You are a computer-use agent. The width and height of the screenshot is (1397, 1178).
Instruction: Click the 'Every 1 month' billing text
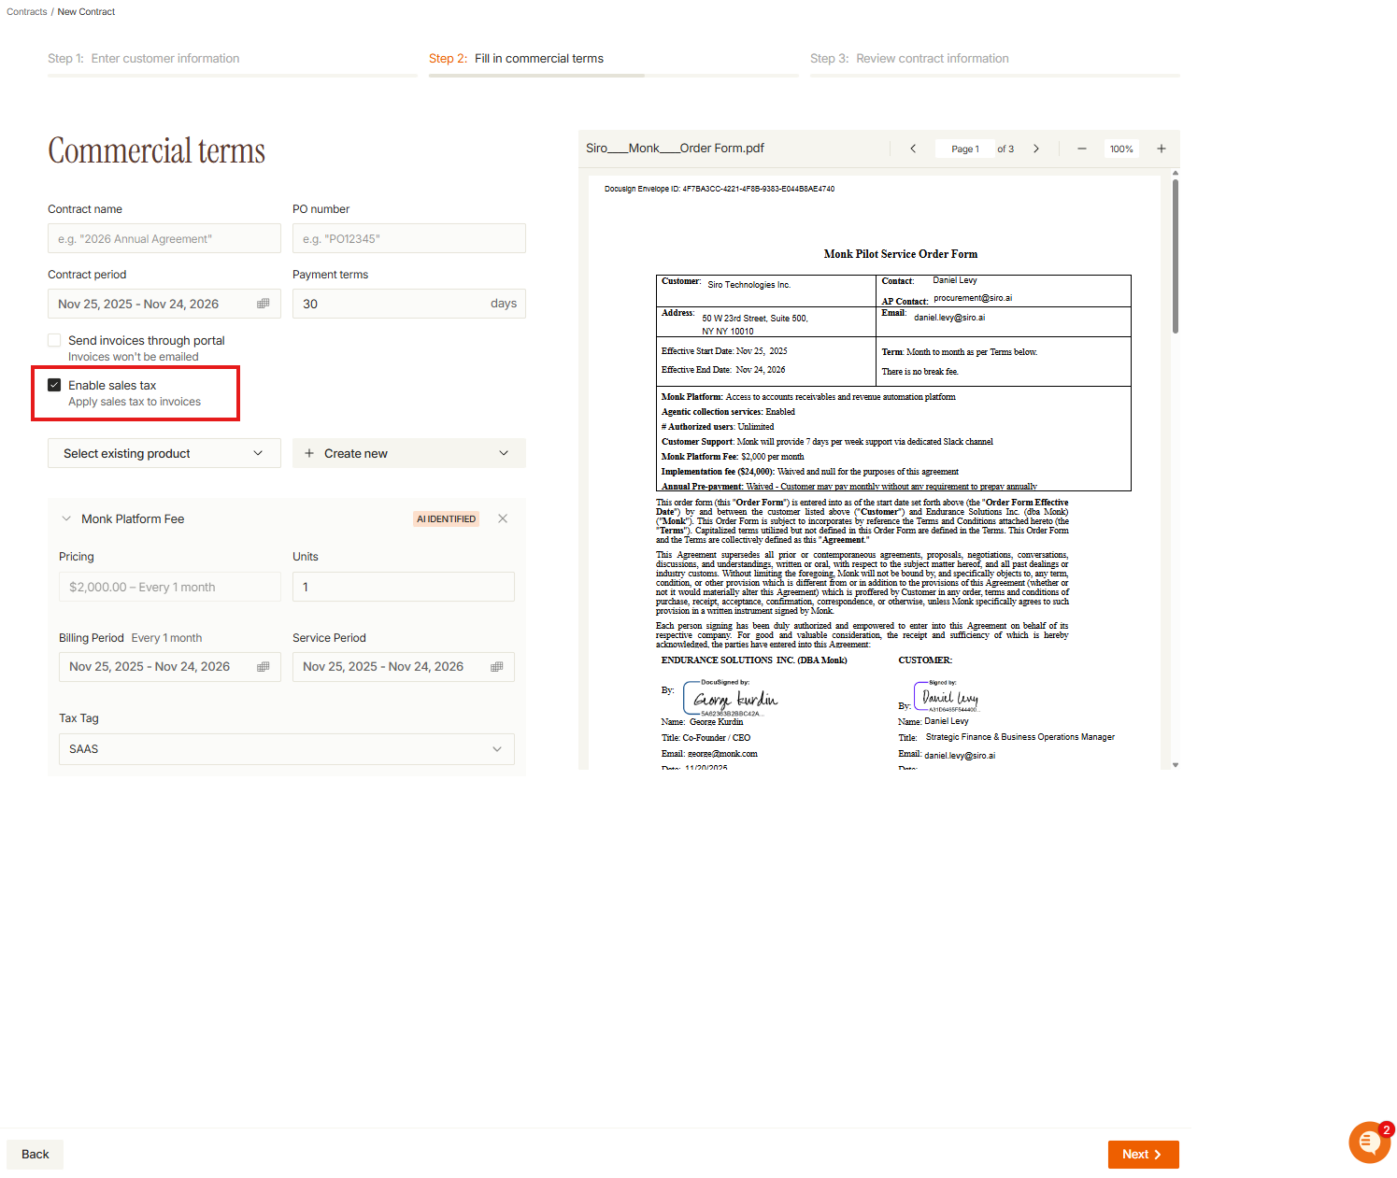166,638
